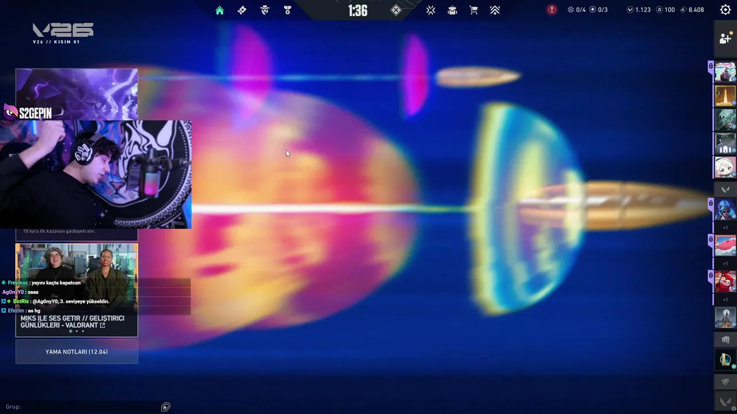The width and height of the screenshot is (737, 414).
Task: Select friend with golden hallway avatar
Action: (x=725, y=96)
